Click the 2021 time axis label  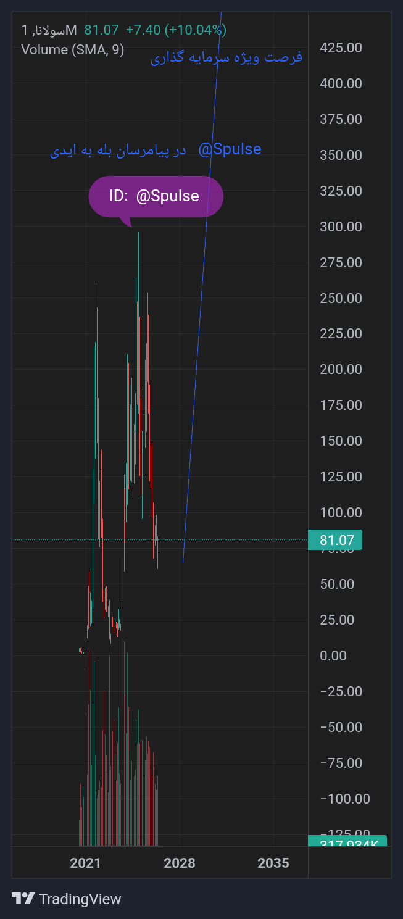coord(85,863)
